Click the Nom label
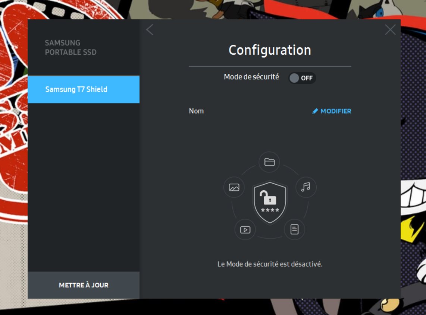 pos(196,111)
